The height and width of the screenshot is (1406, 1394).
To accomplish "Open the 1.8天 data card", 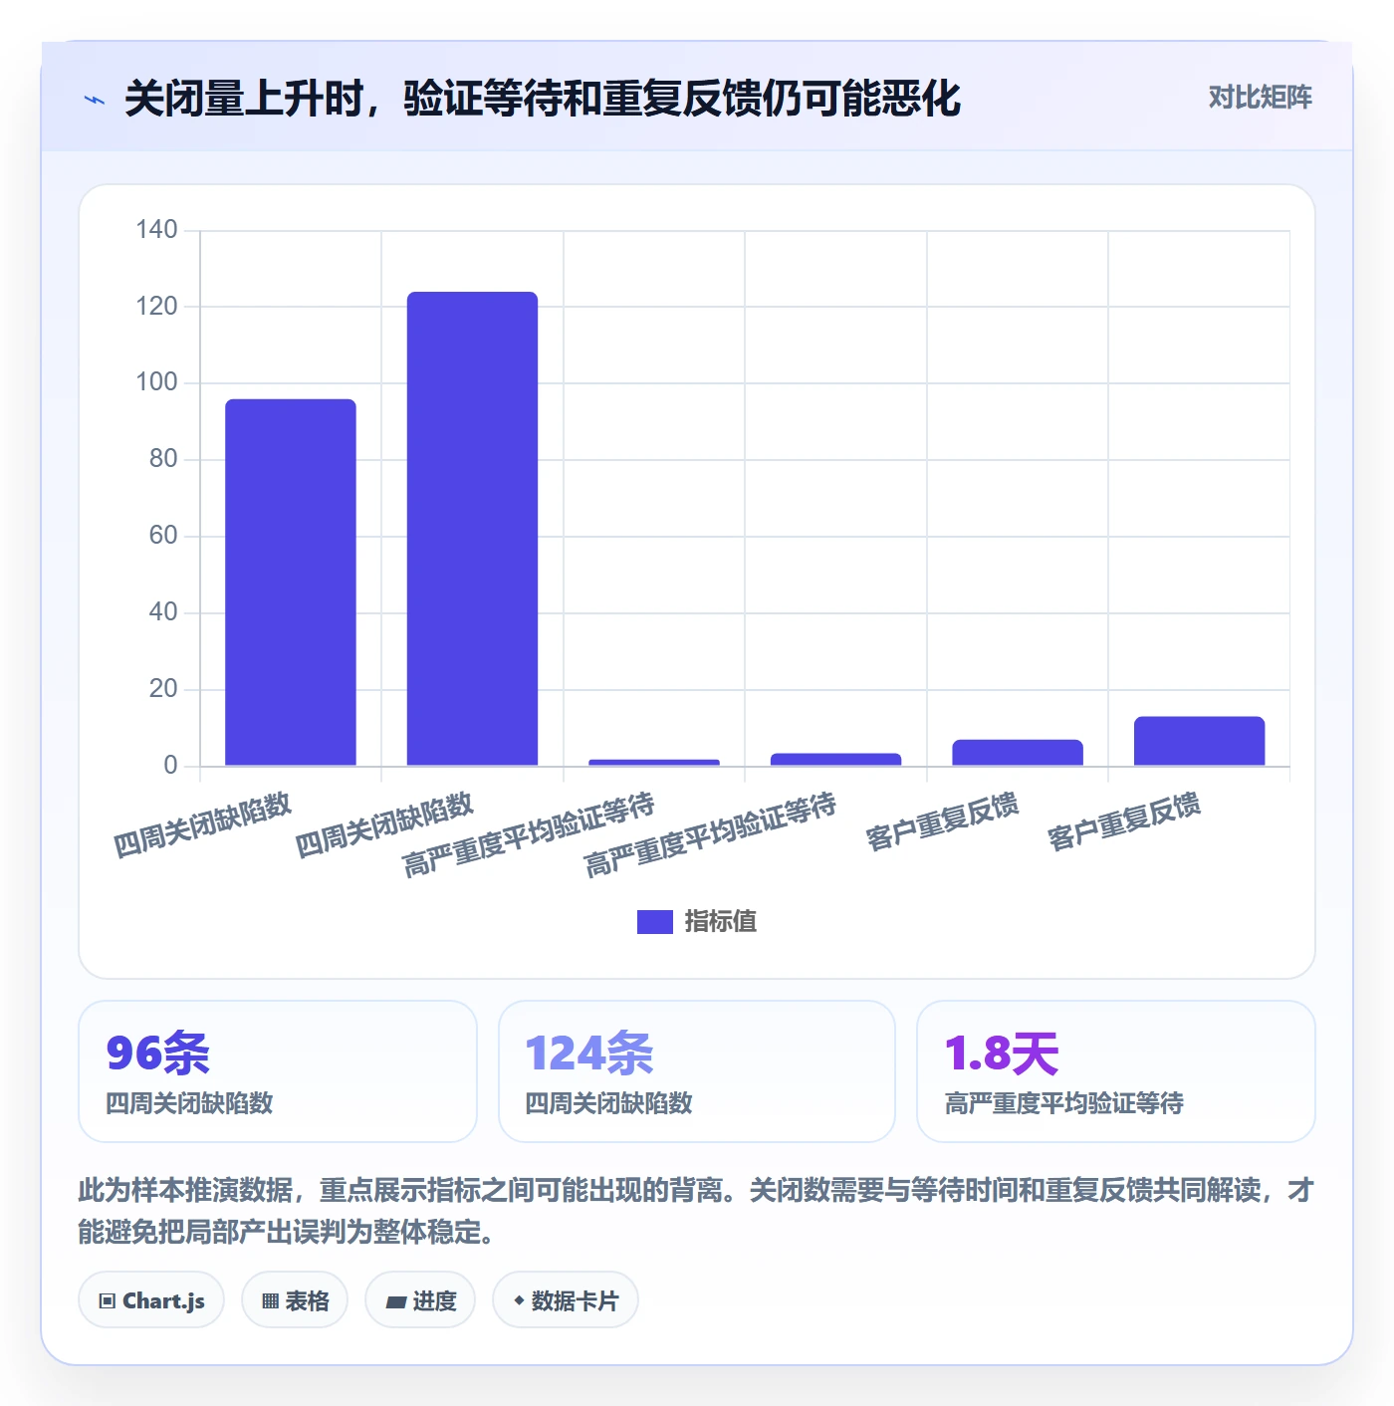I will pyautogui.click(x=1116, y=1071).
